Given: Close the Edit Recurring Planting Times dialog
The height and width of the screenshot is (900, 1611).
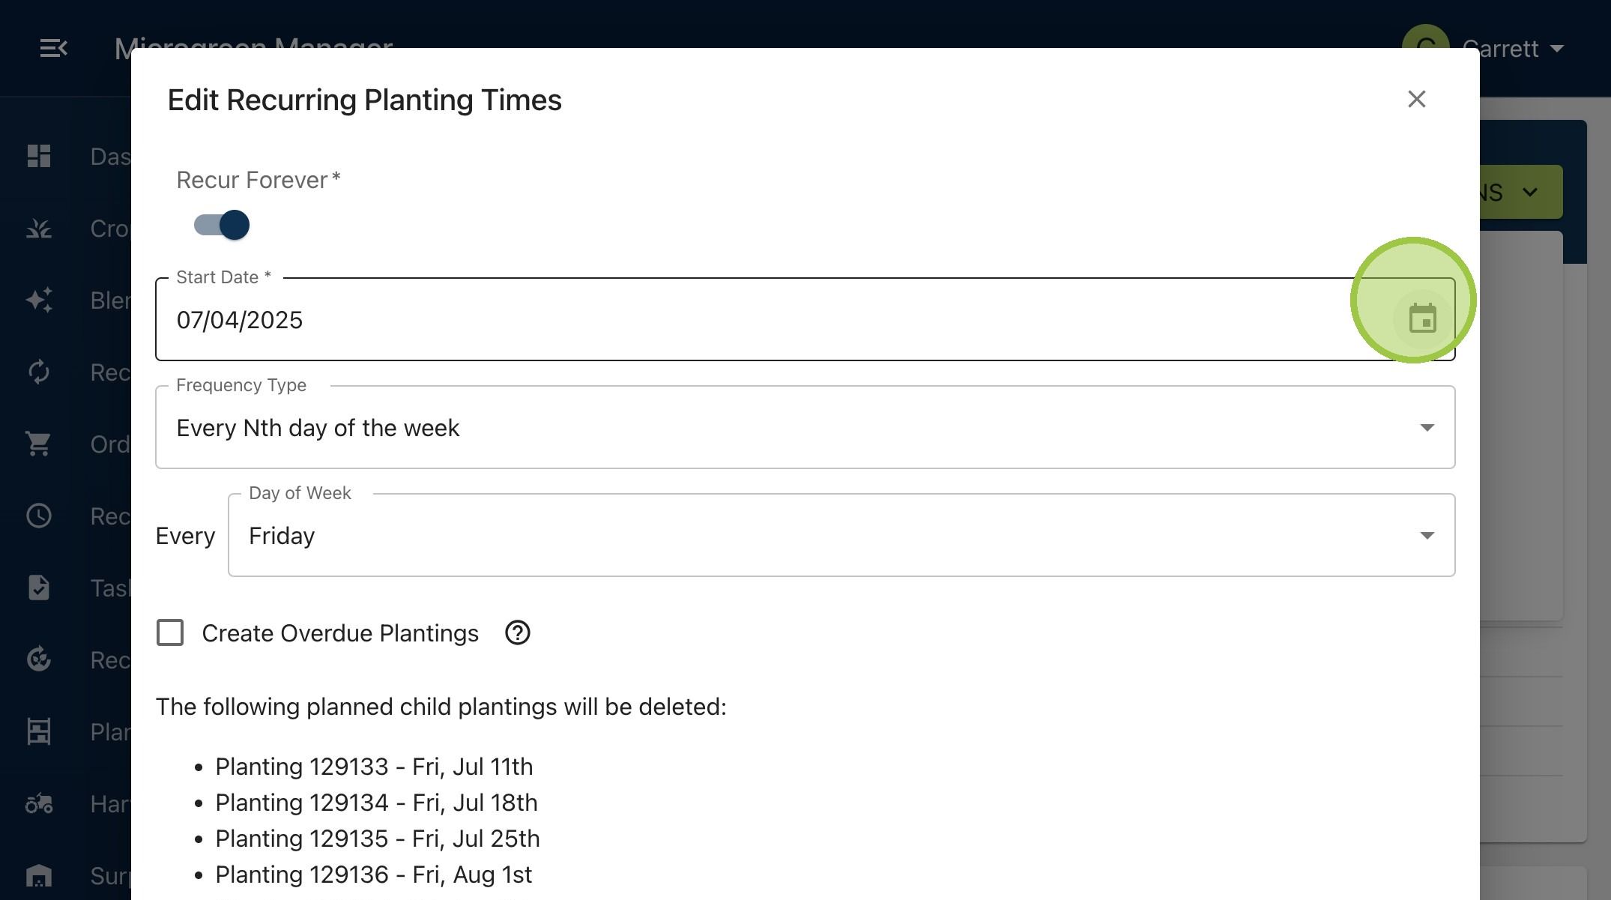Looking at the screenshot, I should [x=1416, y=99].
